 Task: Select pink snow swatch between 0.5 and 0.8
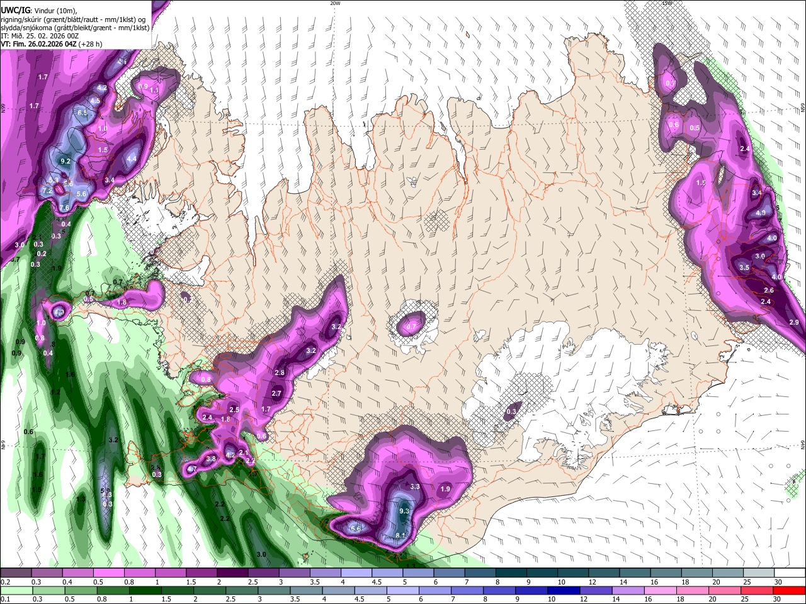coord(110,573)
